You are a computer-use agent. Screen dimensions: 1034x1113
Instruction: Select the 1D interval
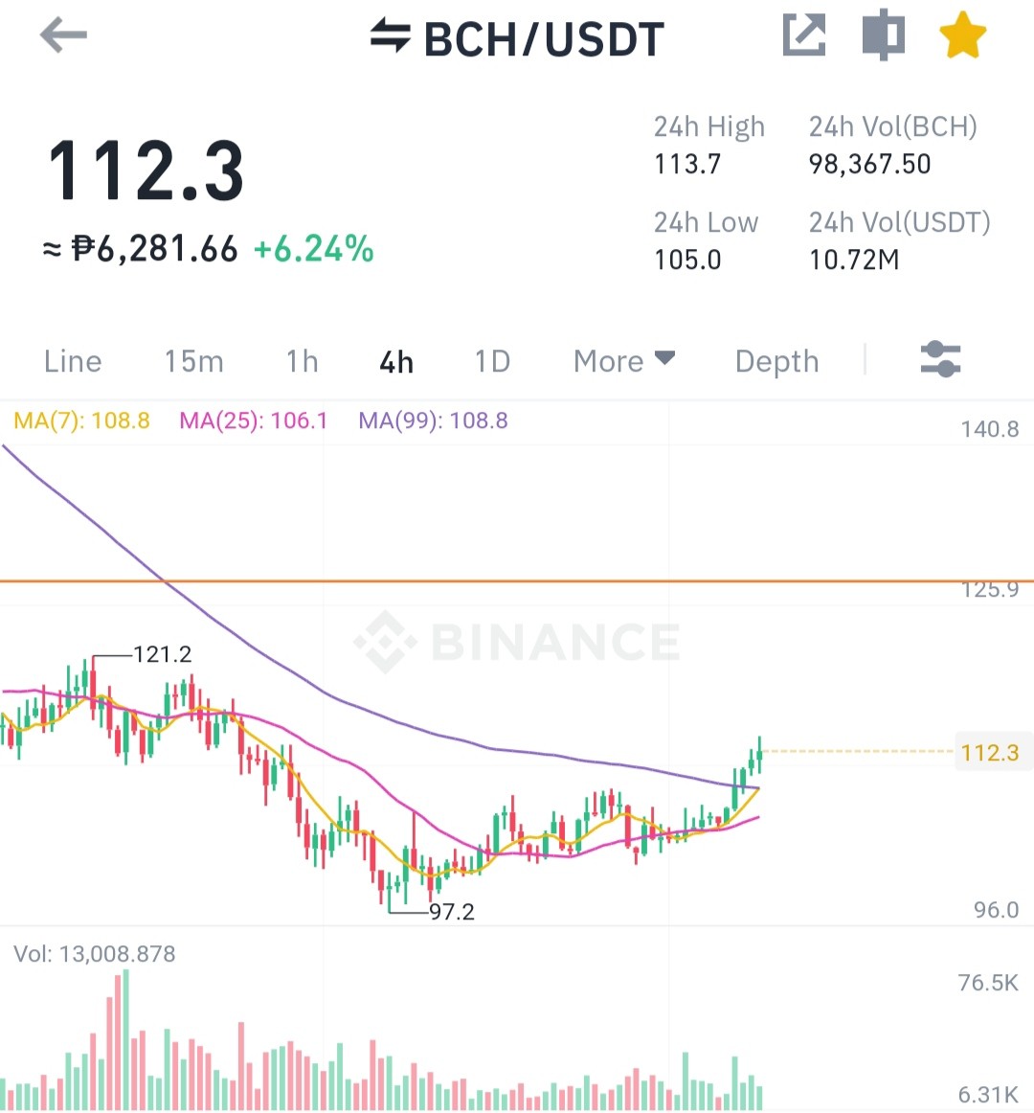pyautogui.click(x=492, y=361)
